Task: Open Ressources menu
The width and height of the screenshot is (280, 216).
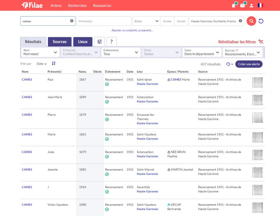Action: click(x=102, y=6)
